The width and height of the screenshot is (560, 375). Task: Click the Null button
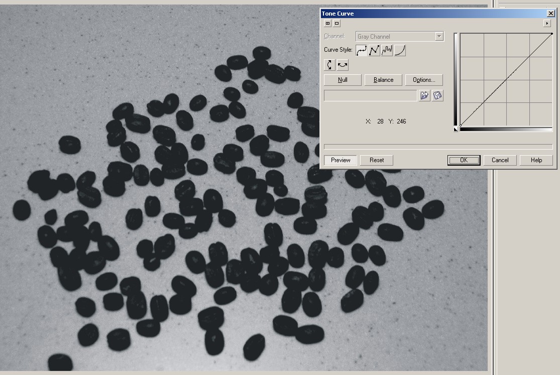tap(343, 80)
